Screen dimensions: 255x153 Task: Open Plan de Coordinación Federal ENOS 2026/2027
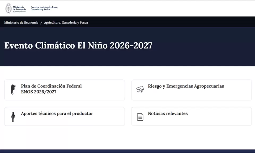tap(65, 90)
